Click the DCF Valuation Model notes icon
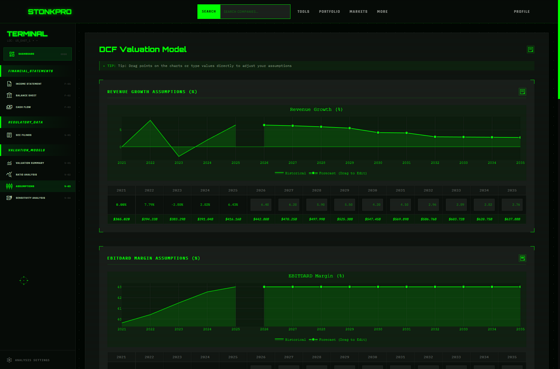 tap(530, 49)
